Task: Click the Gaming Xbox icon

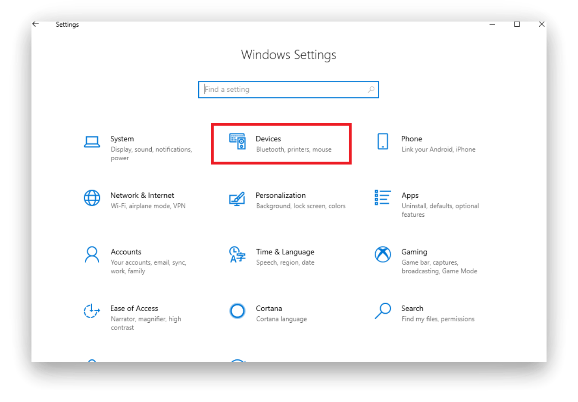Action: click(x=383, y=254)
